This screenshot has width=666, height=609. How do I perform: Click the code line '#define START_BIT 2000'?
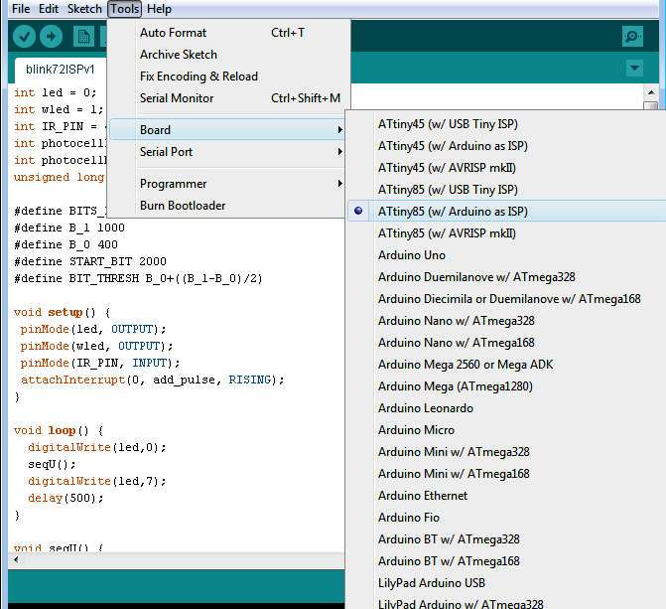90,261
